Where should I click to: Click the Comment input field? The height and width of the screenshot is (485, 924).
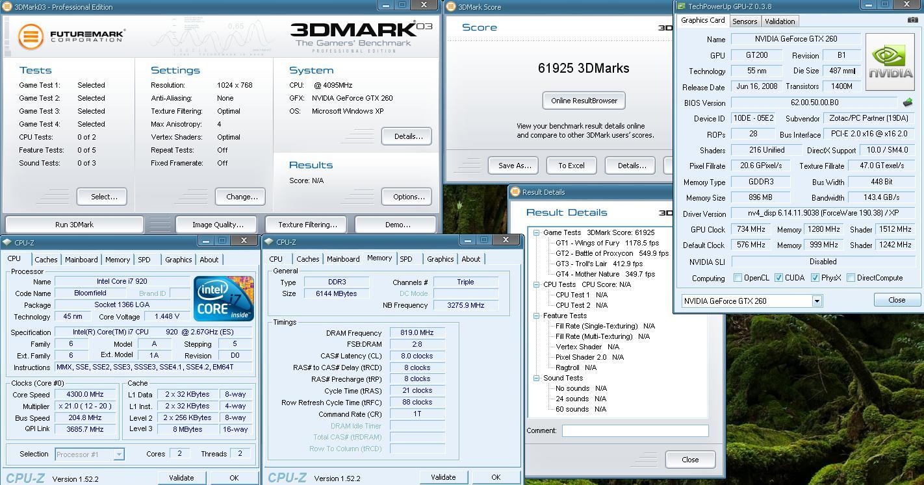(635, 430)
